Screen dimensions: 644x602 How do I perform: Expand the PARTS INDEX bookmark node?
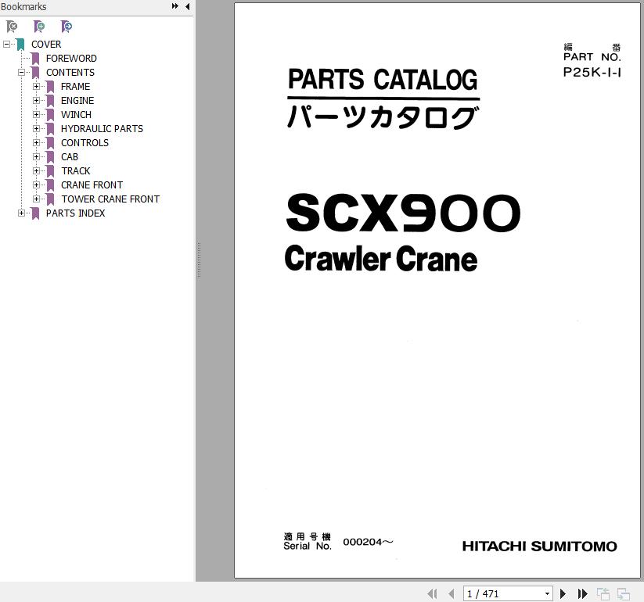(21, 213)
